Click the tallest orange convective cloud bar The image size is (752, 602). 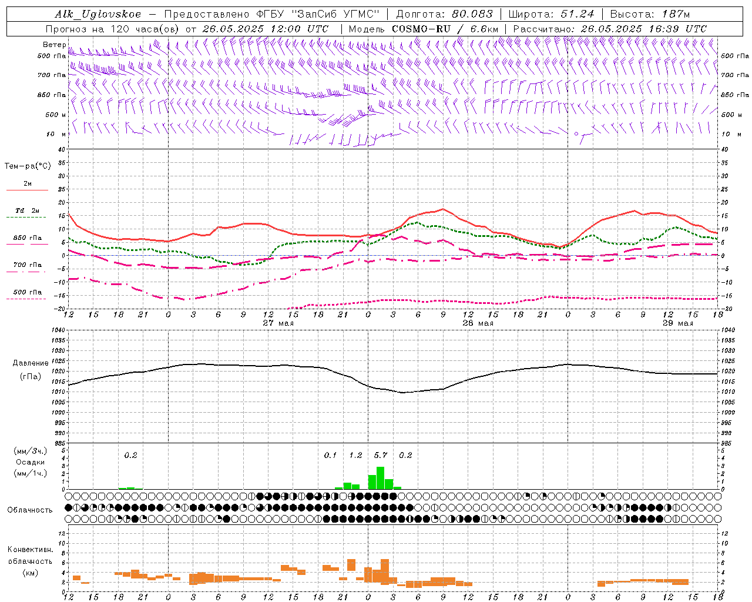click(385, 571)
